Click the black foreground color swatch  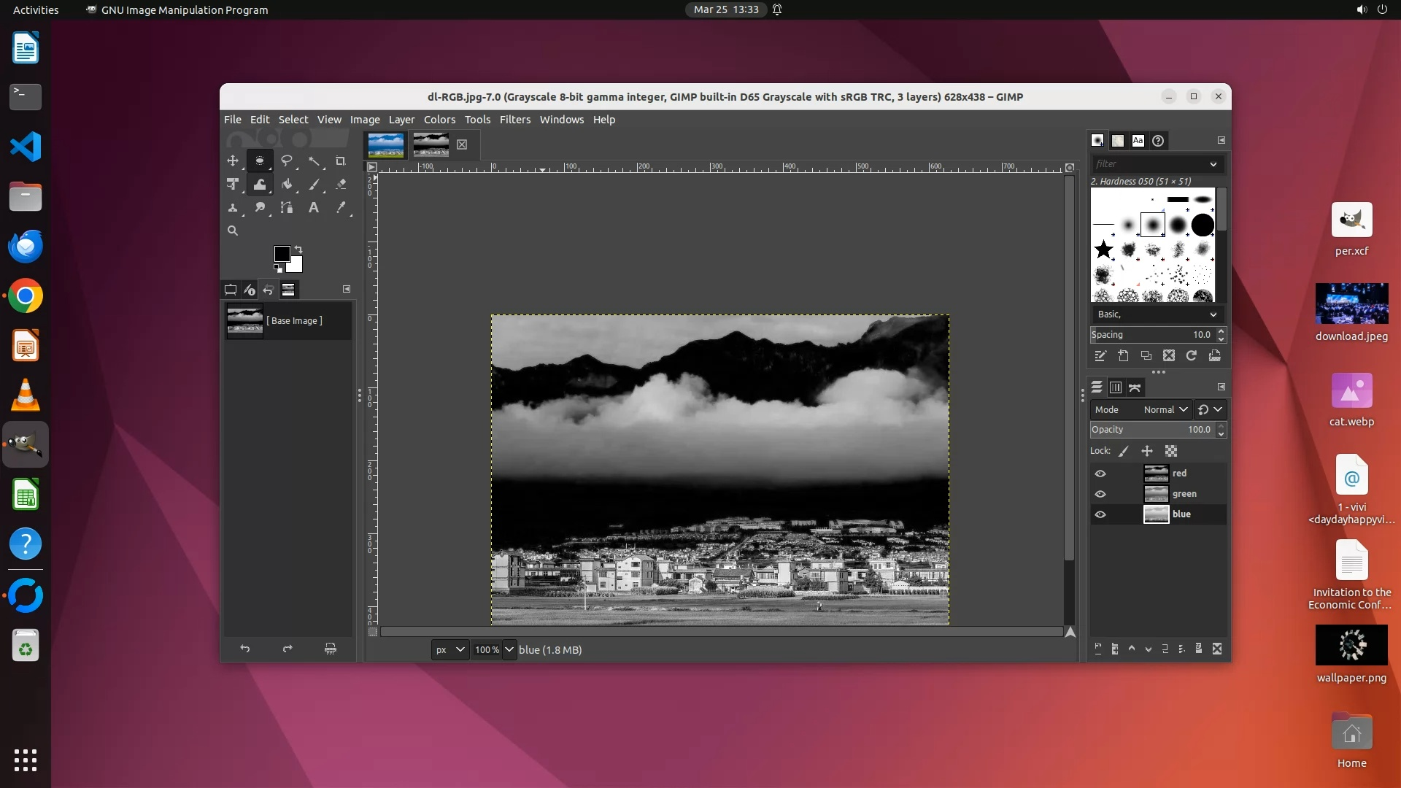282,254
